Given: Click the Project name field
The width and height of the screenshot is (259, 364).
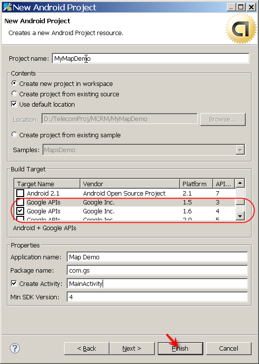Looking at the screenshot, I should point(150,58).
